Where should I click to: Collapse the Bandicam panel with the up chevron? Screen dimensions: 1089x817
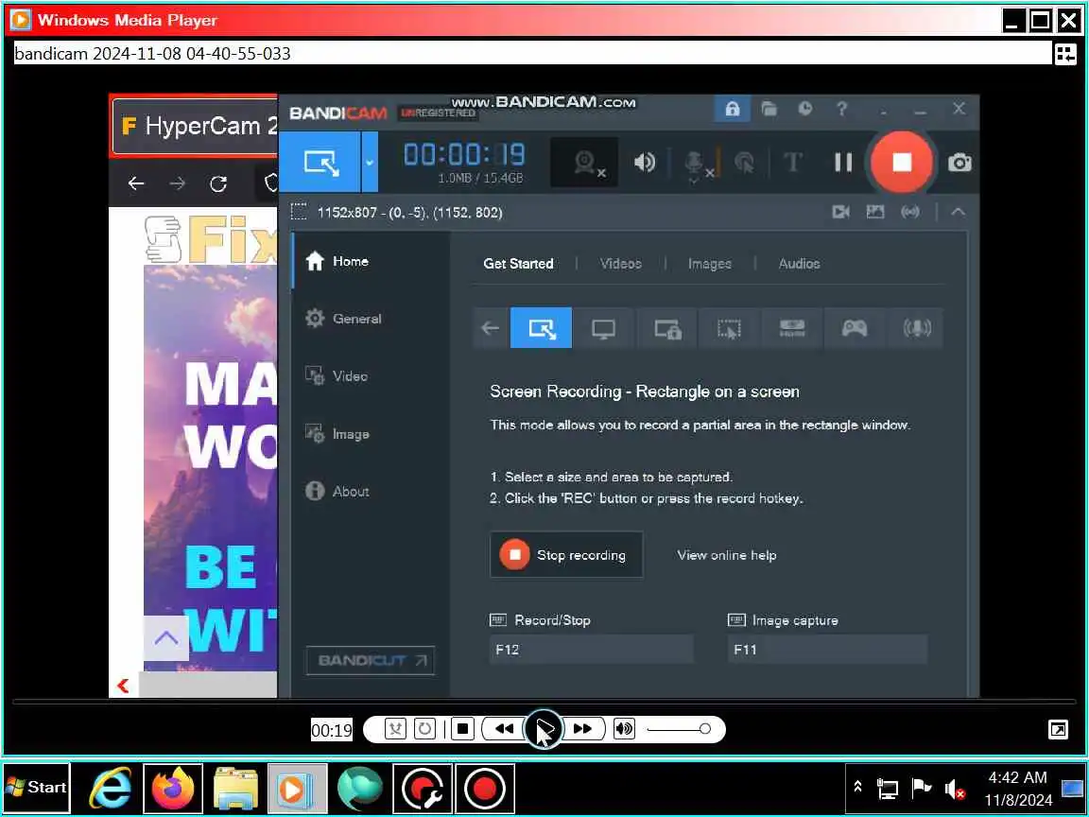point(958,212)
